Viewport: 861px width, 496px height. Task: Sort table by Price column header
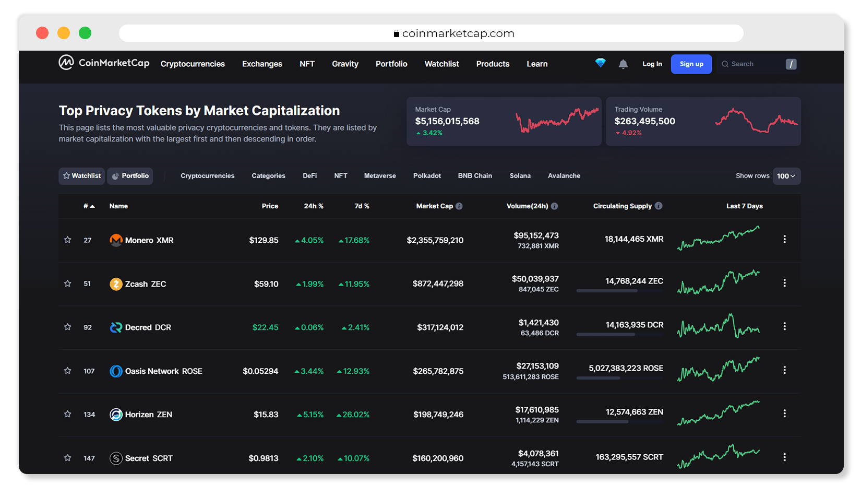pyautogui.click(x=270, y=206)
